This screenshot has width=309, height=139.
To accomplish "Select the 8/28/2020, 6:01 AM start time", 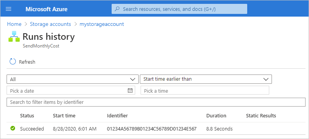I will (x=75, y=129).
